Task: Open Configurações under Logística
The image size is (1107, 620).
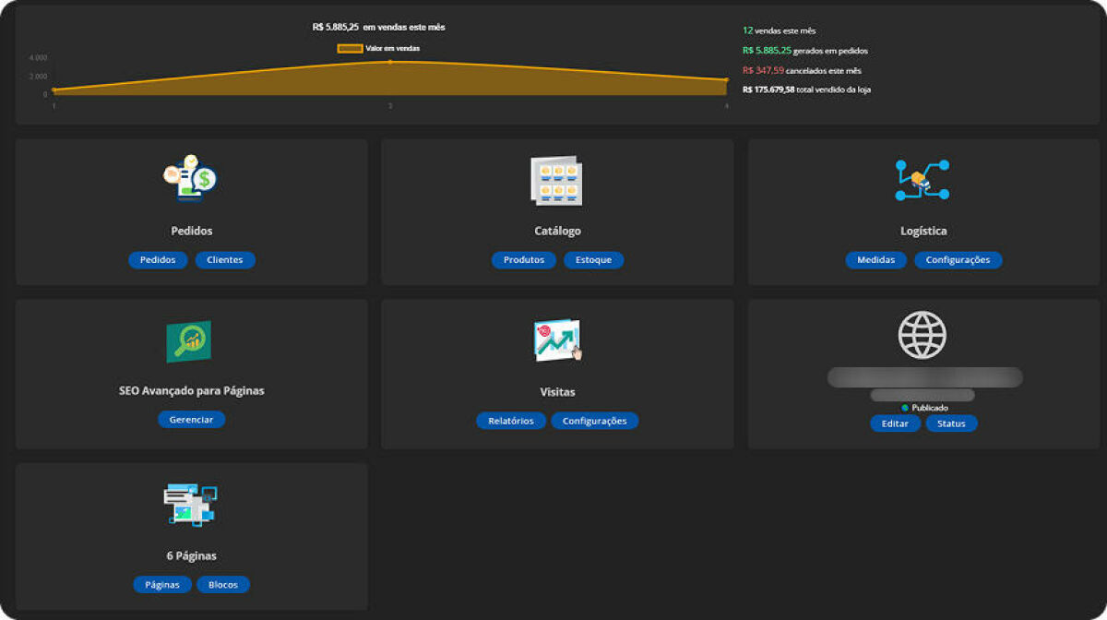Action: 958,259
